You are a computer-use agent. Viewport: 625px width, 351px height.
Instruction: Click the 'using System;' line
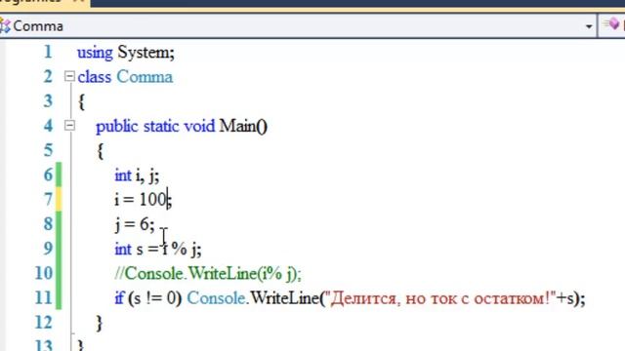point(126,53)
